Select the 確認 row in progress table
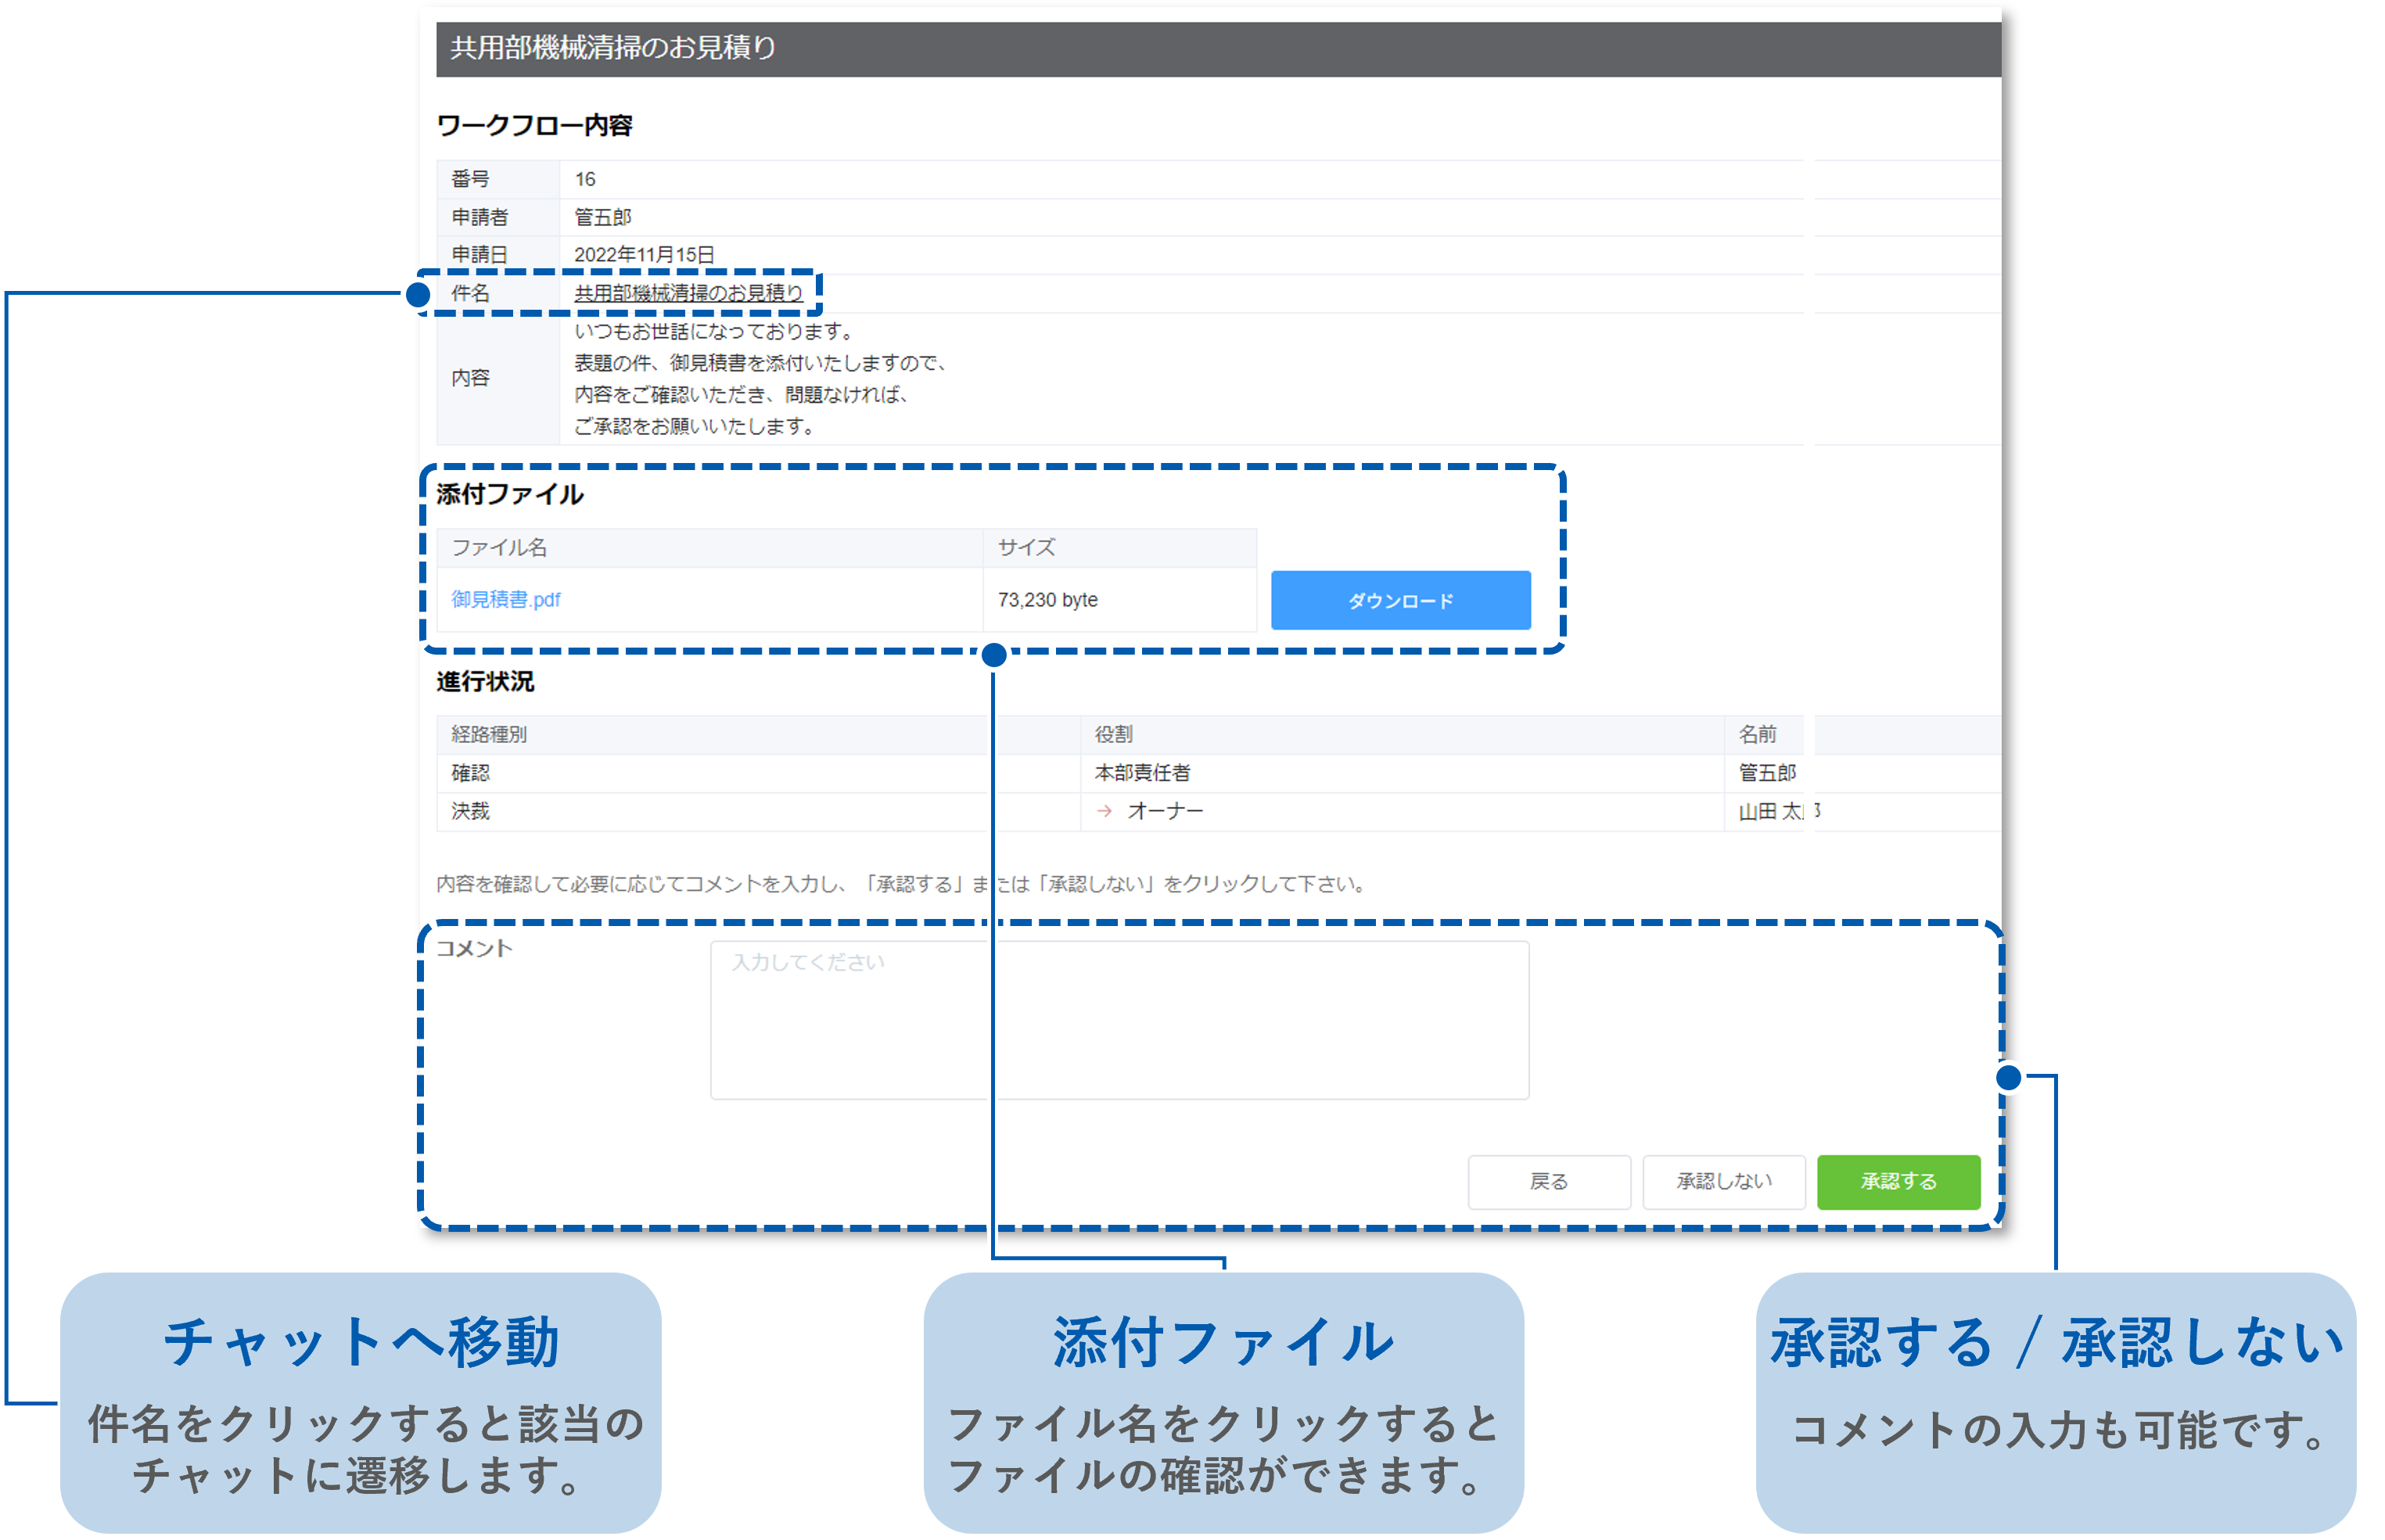The width and height of the screenshot is (2385, 1540). [x=470, y=773]
